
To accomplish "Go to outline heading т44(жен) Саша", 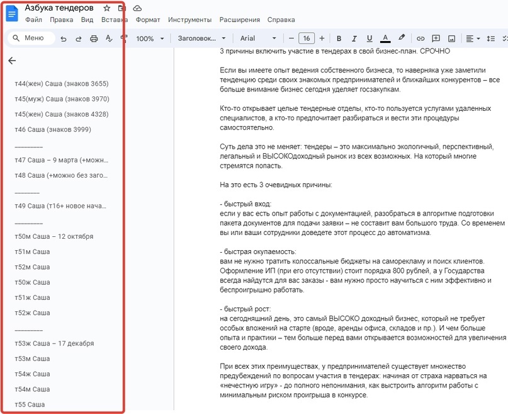I will click(x=62, y=84).
